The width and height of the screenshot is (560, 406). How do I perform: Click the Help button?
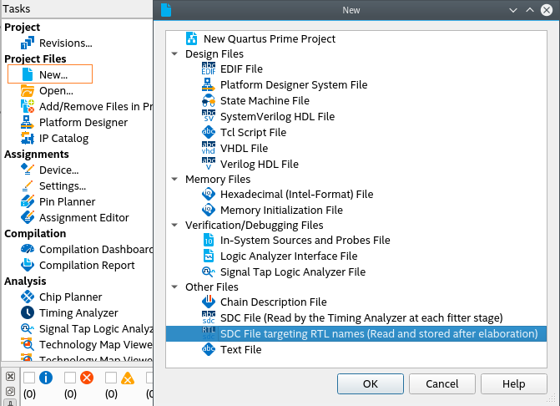pos(513,383)
